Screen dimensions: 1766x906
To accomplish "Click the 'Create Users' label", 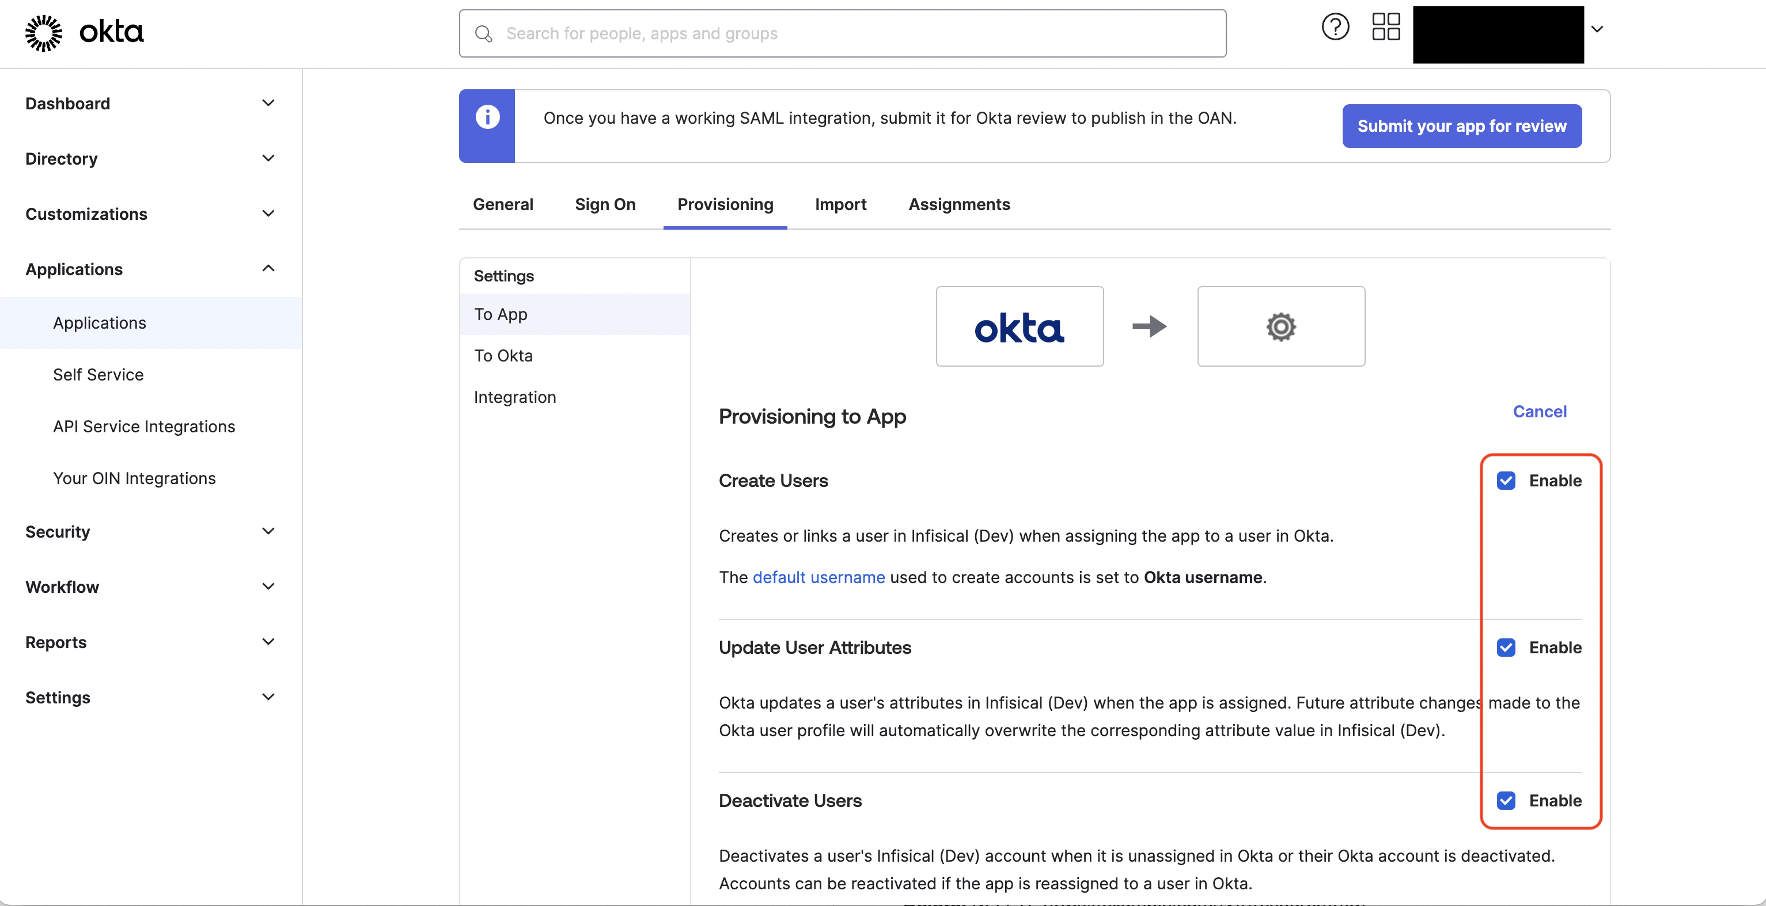I will click(x=772, y=481).
